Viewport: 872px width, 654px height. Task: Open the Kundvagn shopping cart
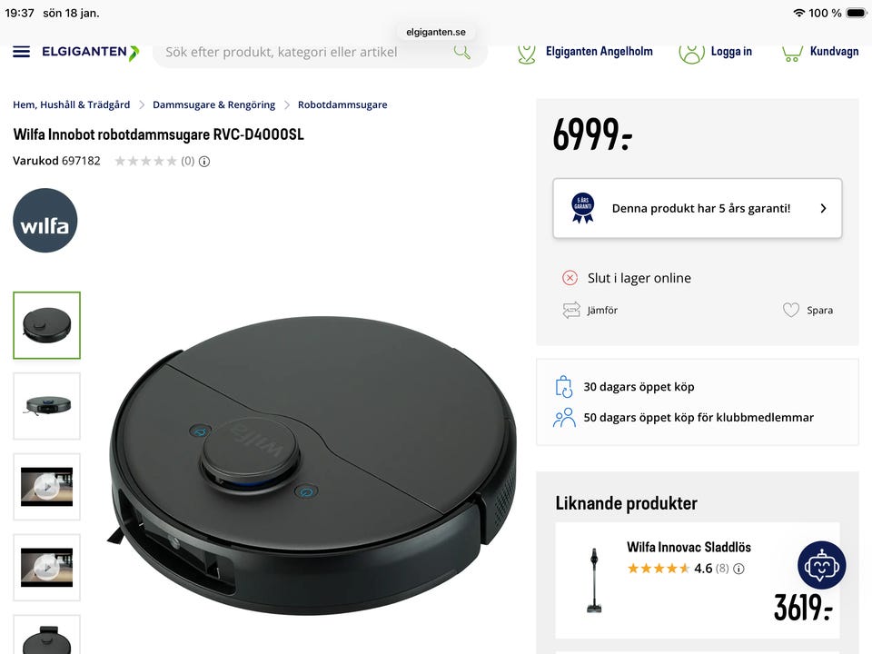(x=819, y=52)
